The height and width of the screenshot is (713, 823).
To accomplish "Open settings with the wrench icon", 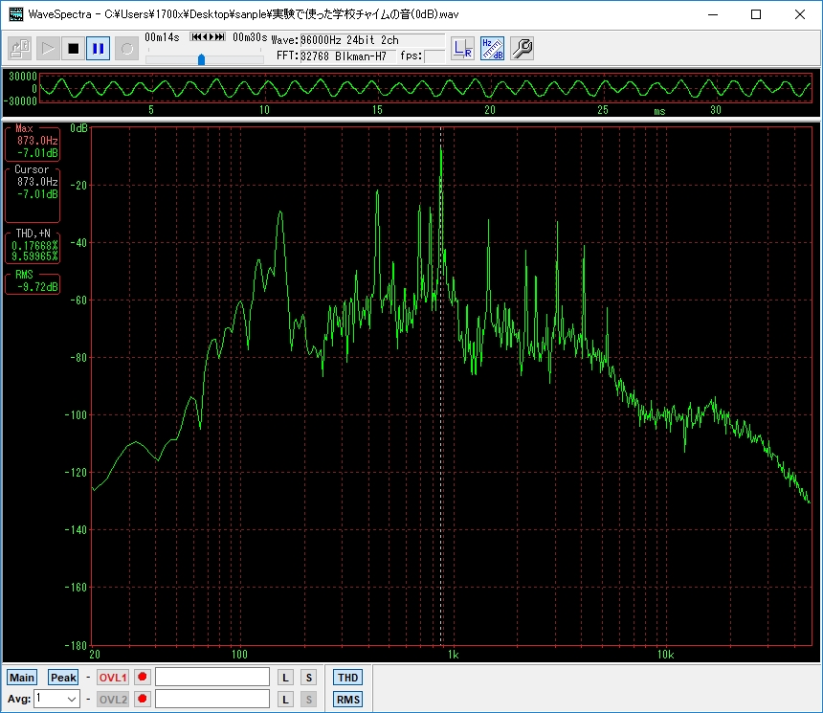I will tap(522, 48).
